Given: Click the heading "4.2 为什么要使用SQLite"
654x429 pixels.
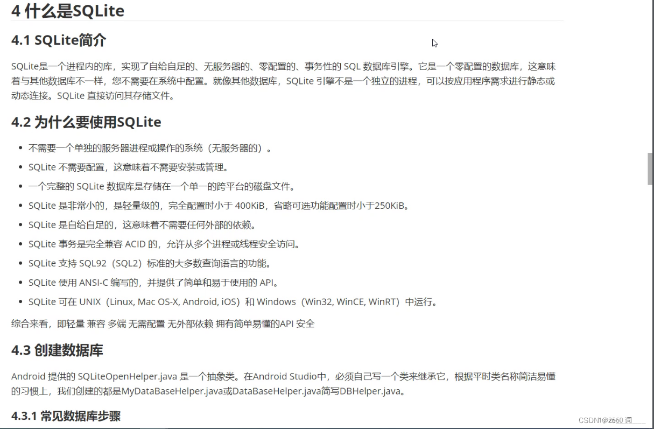Looking at the screenshot, I should [86, 122].
